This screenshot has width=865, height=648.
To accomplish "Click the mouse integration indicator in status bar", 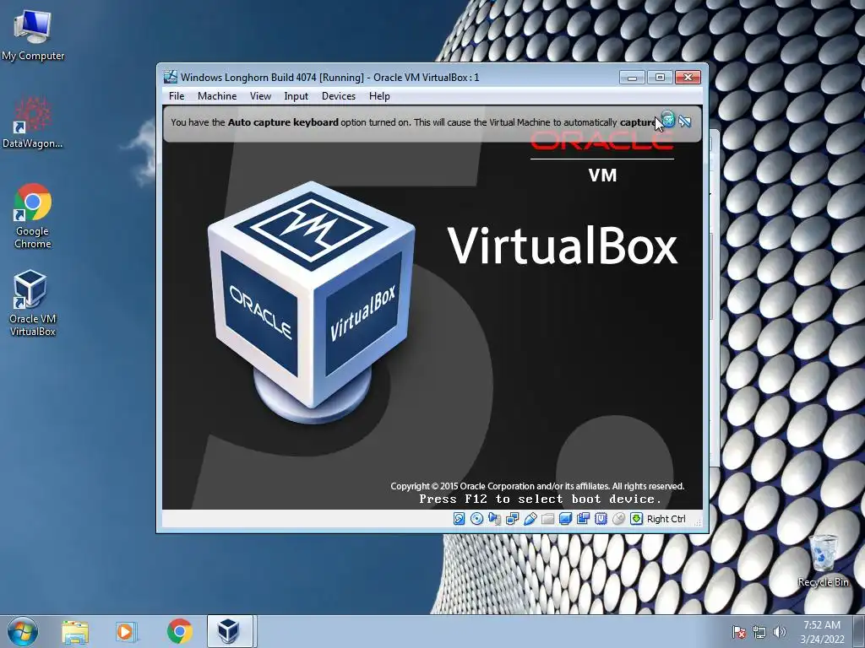I will click(618, 519).
